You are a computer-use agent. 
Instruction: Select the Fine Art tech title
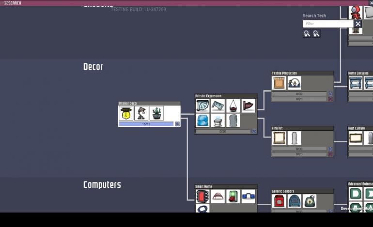click(277, 128)
